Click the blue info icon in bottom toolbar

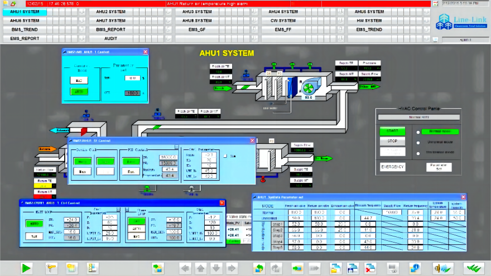click(x=415, y=268)
